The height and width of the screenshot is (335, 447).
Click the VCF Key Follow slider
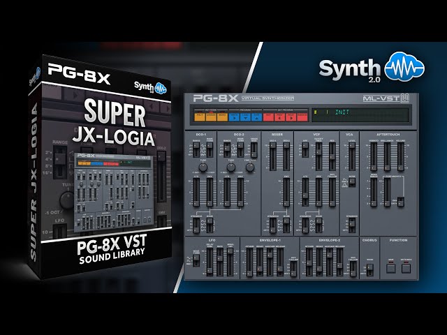[x=332, y=192]
